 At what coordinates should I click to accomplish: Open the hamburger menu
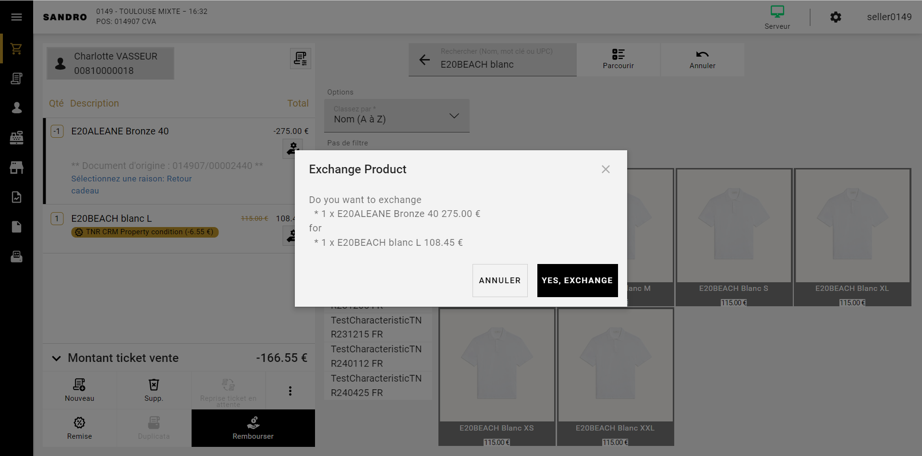point(16,17)
